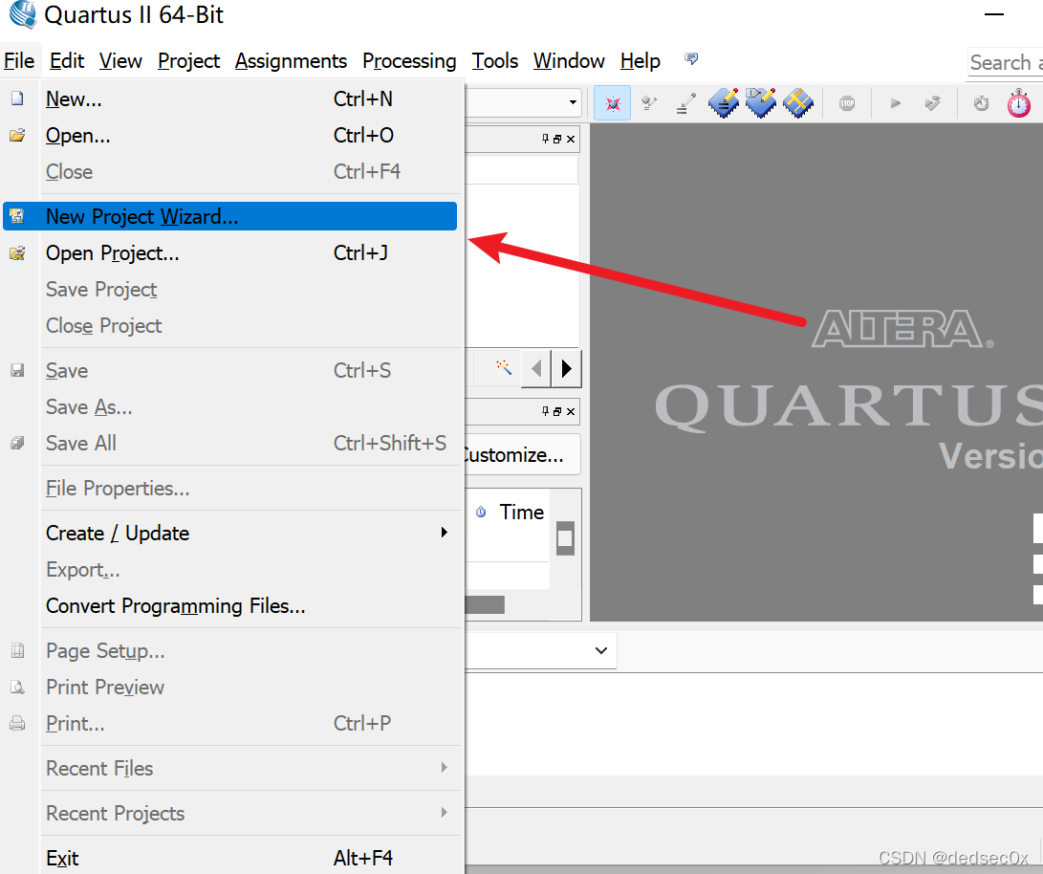Select Convert Programming Files entry

pos(230,606)
